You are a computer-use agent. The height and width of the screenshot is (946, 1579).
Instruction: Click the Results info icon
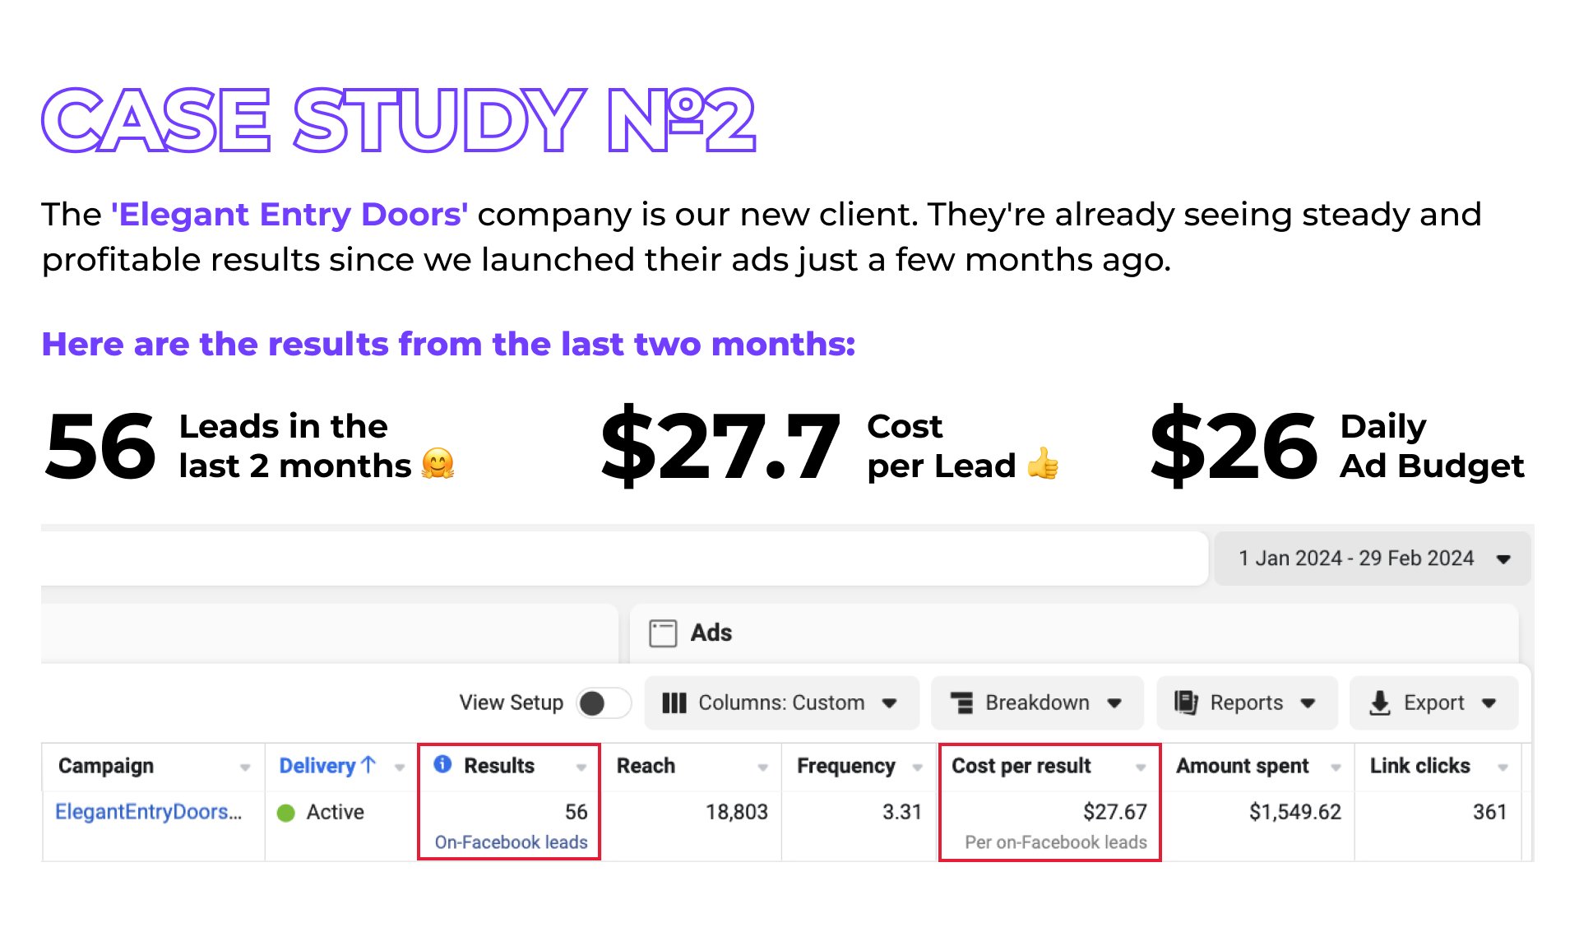(x=442, y=764)
